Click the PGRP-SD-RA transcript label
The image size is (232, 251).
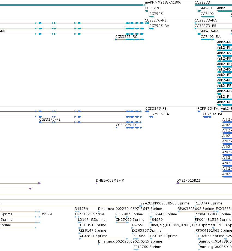[x=208, y=31]
